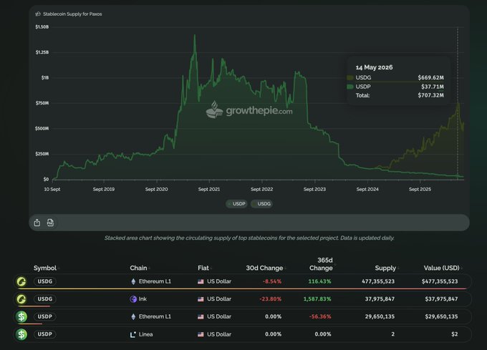The width and height of the screenshot is (487, 350).
Task: Click the USDP dollar logo in the Ethereum L1 row
Action: (21, 317)
